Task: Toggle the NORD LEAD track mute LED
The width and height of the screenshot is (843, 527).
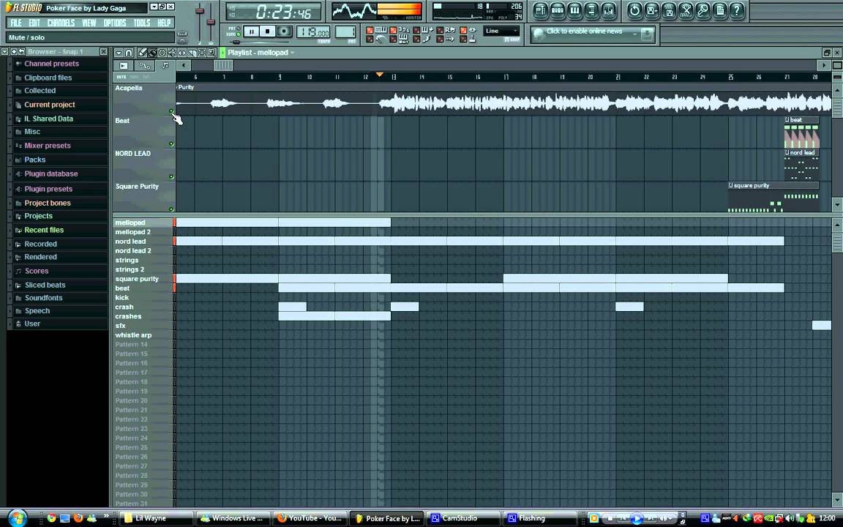Action: coord(171,177)
